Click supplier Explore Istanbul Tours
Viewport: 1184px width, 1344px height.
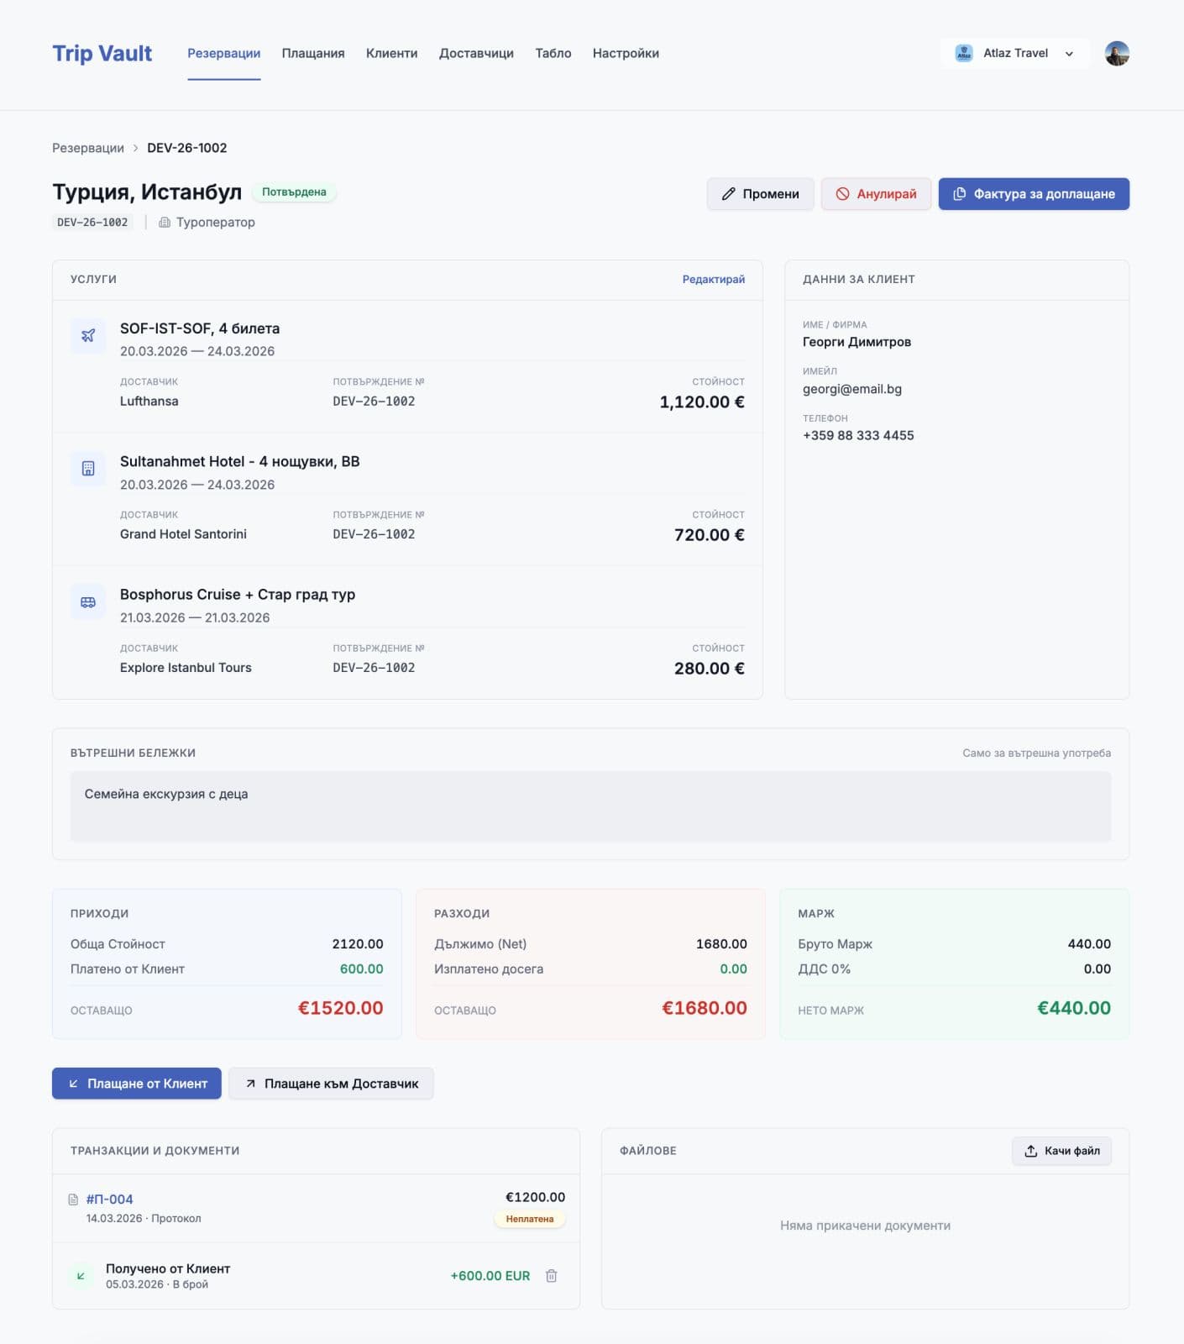point(186,668)
